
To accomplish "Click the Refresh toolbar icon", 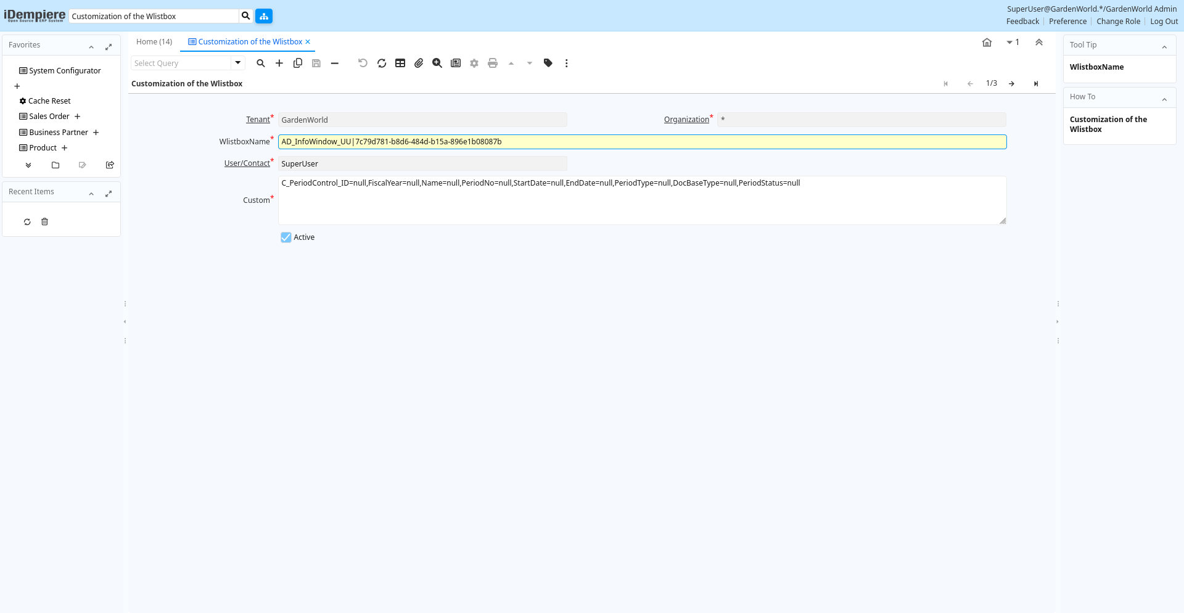I will pos(382,63).
